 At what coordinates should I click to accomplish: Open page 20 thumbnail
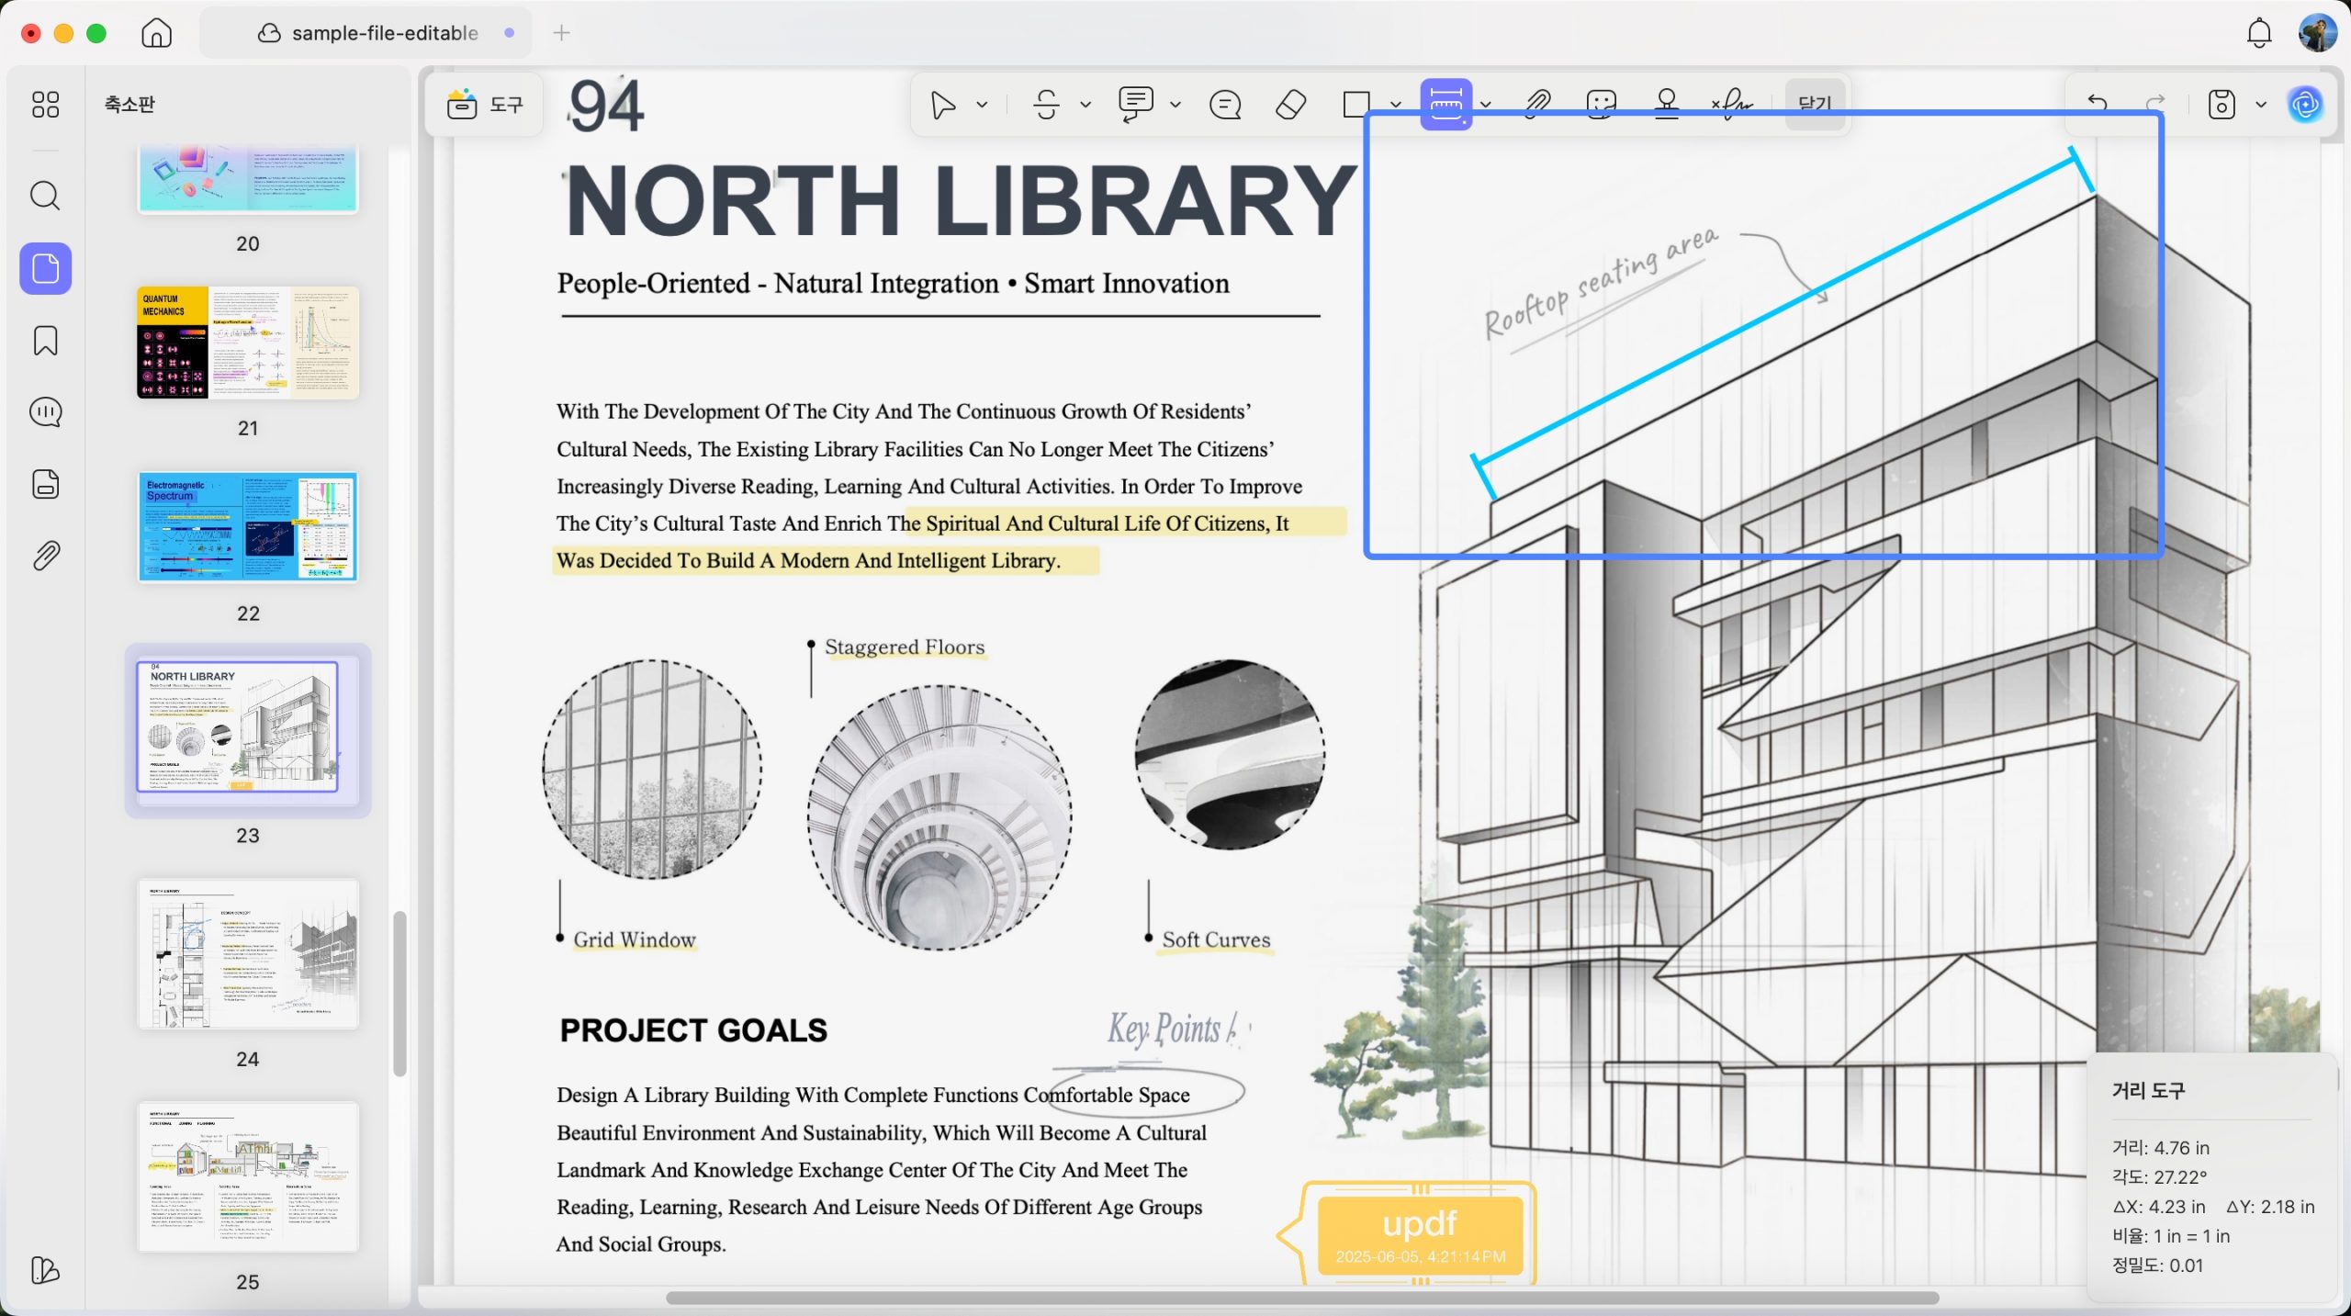pyautogui.click(x=248, y=178)
